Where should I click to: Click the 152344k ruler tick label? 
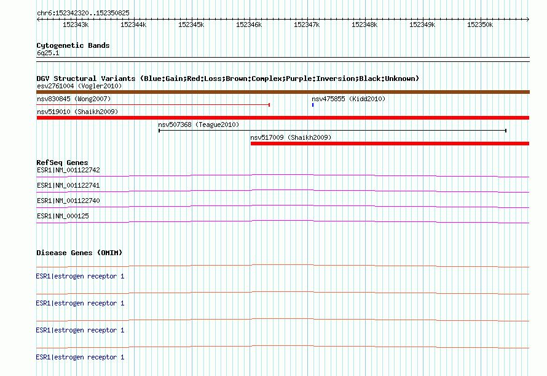click(133, 25)
